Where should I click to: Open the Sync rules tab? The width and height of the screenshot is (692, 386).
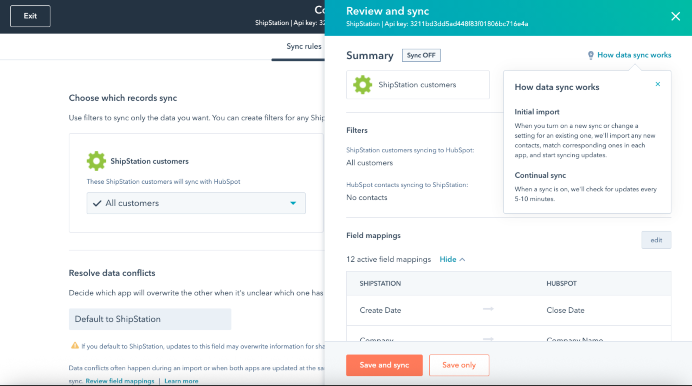click(304, 46)
